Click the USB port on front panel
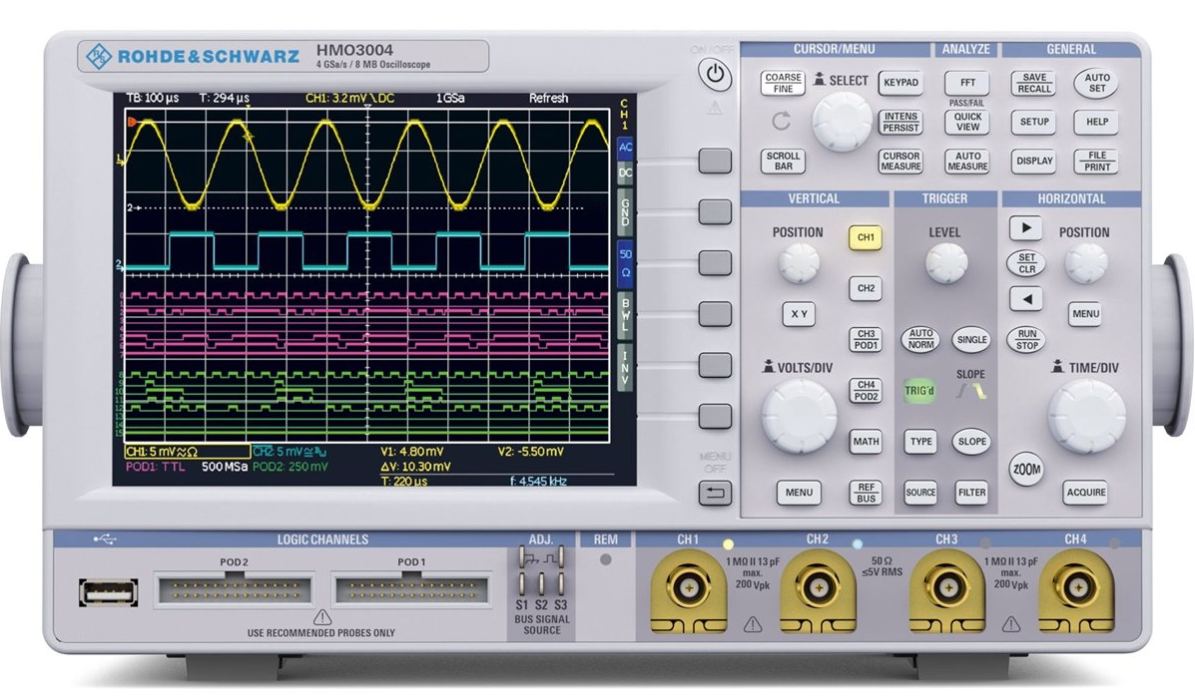1195x698 pixels. [108, 592]
